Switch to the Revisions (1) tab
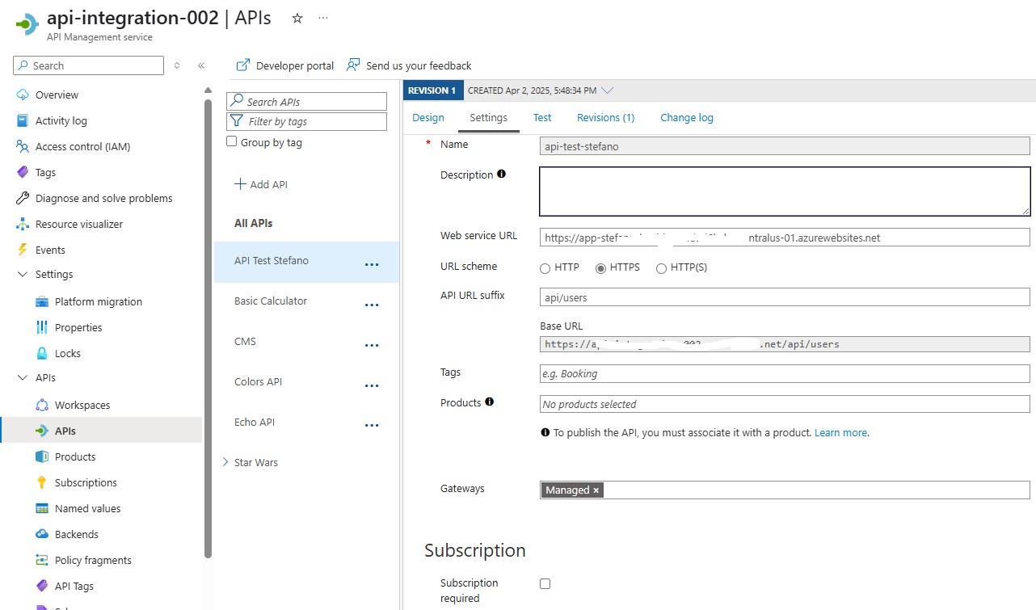The height and width of the screenshot is (610, 1036). point(606,117)
